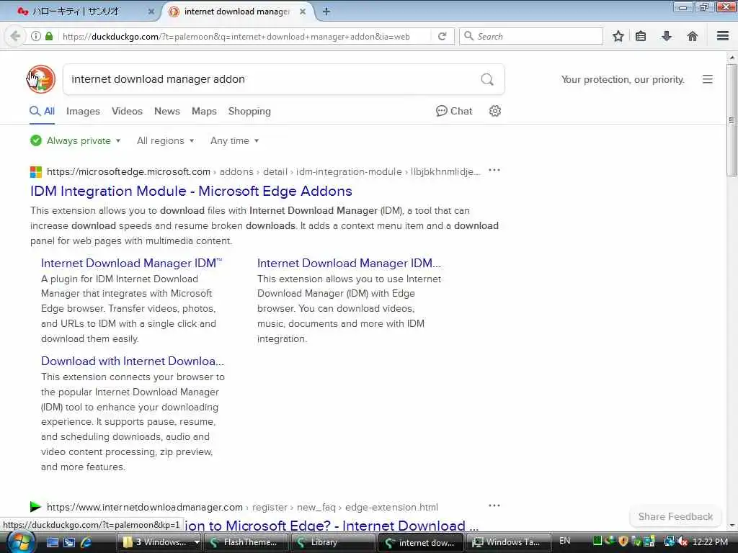The width and height of the screenshot is (738, 553).
Task: Click scrollbar down arrow
Action: click(732, 525)
